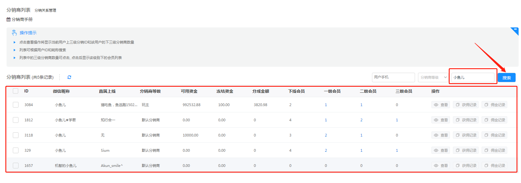Click the 分成金额 value 3820.98
The height and width of the screenshot is (183, 521).
[260, 105]
